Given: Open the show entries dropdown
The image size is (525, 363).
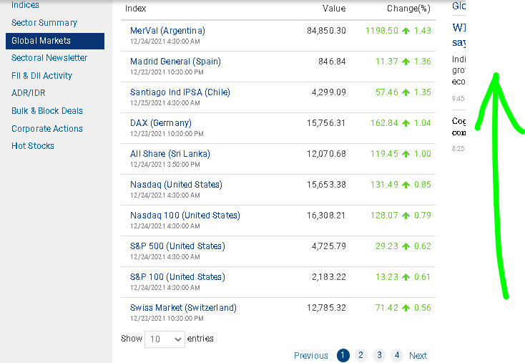Looking at the screenshot, I should pyautogui.click(x=165, y=339).
